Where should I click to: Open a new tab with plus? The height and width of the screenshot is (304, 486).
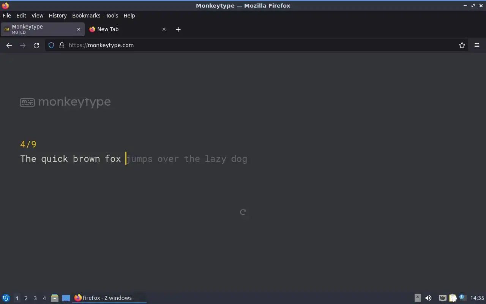point(178,29)
